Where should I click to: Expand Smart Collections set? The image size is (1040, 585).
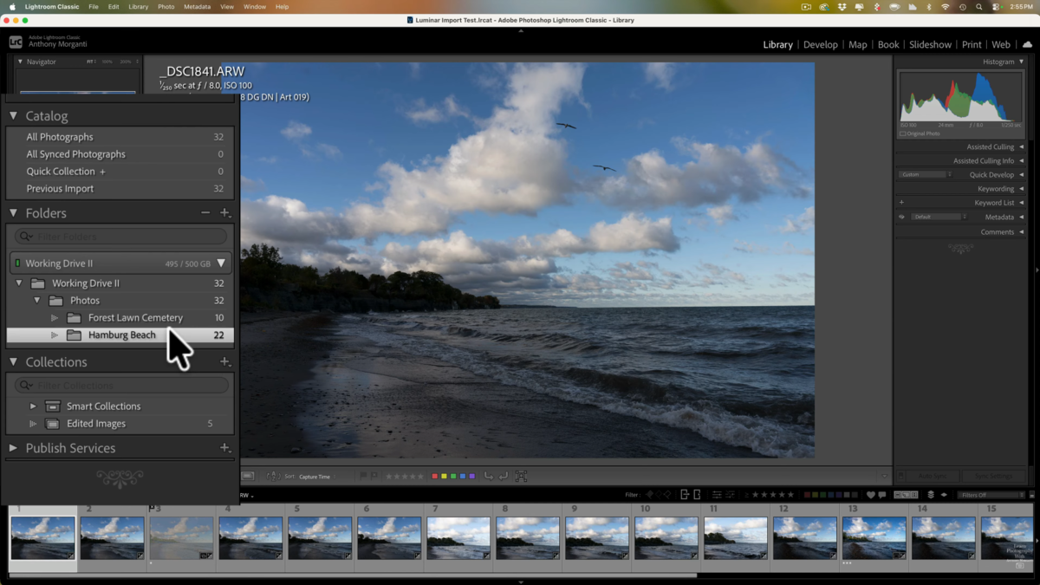[33, 406]
